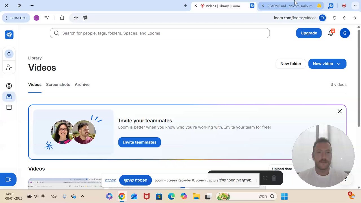Viewport: 361px width, 203px height.
Task: Click the restart icon on recording control bar
Action: [x=265, y=178]
